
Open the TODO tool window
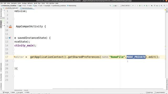pyautogui.click(x=27, y=92)
